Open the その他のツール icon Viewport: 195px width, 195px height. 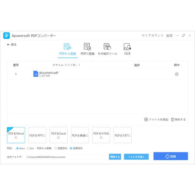107,47
